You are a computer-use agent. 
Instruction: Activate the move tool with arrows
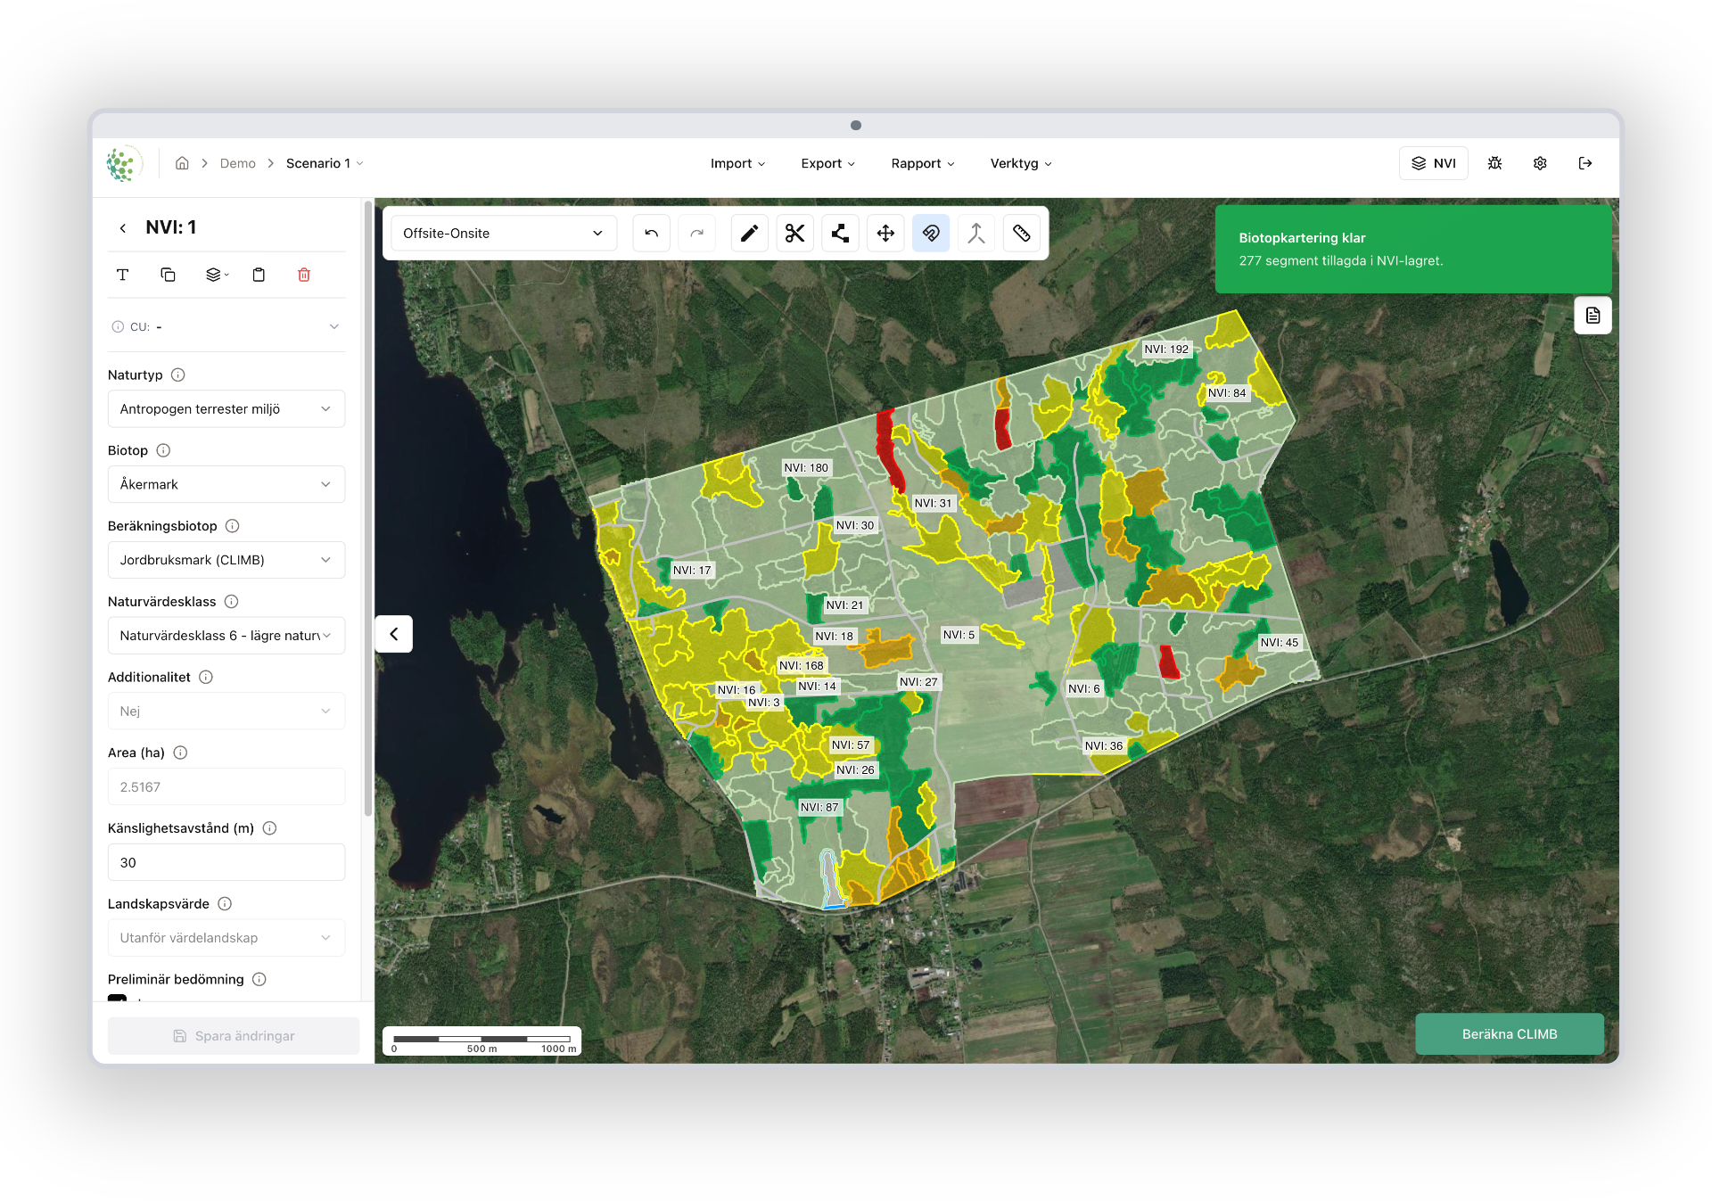point(885,234)
